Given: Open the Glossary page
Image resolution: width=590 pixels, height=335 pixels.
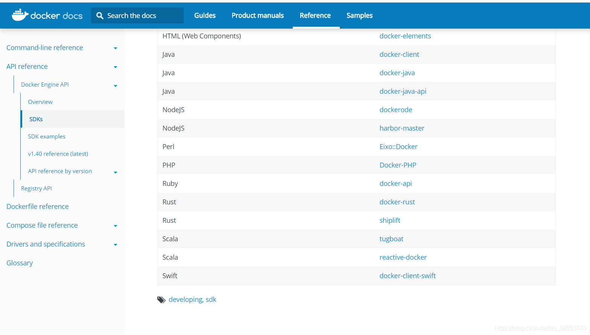Looking at the screenshot, I should tap(20, 263).
